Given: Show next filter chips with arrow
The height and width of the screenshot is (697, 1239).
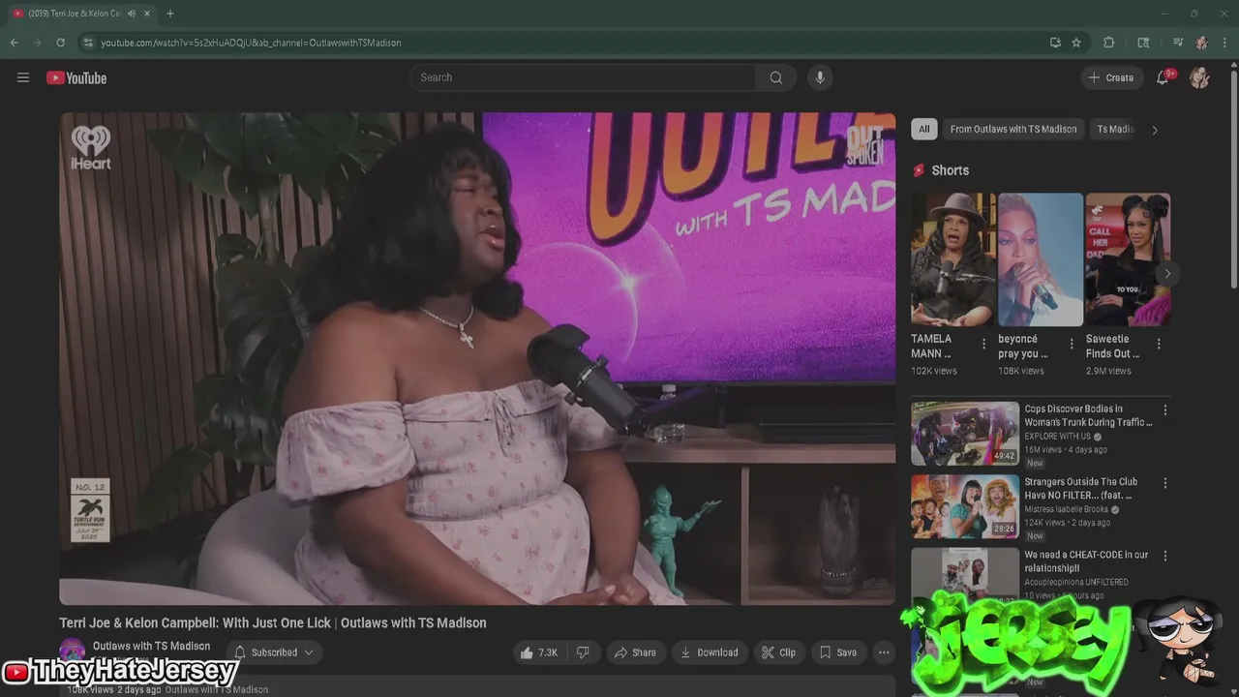Looking at the screenshot, I should [1154, 130].
